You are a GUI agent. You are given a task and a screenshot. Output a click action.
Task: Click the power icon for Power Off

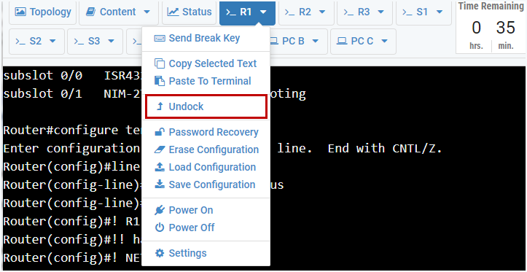tap(160, 228)
